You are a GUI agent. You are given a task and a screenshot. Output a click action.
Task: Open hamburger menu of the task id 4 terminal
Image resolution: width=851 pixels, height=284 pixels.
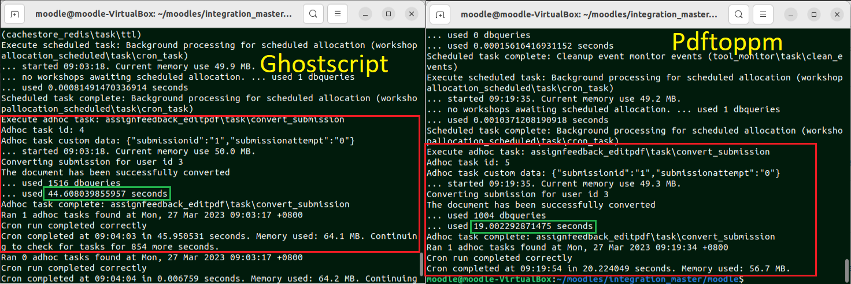tap(338, 14)
